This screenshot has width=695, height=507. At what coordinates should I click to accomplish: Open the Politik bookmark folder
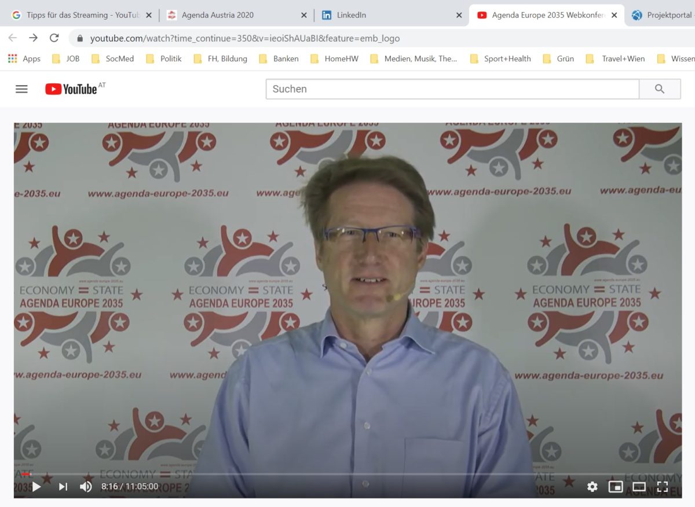click(164, 58)
